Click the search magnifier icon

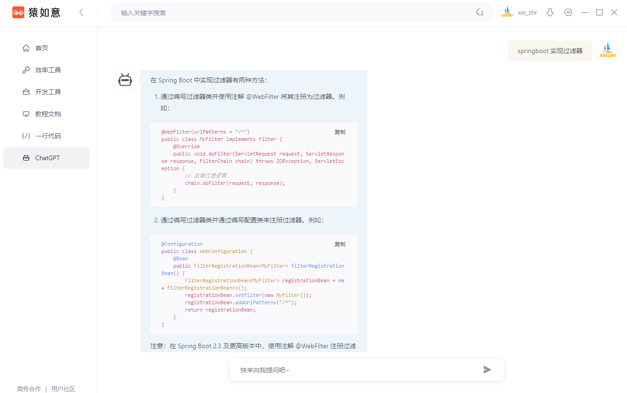pos(479,13)
